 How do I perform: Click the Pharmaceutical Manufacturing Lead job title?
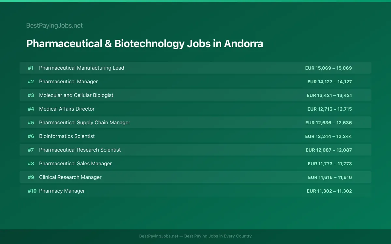[81, 68]
